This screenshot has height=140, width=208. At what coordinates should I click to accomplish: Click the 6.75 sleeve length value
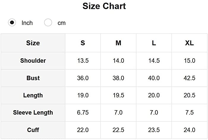[83, 112]
